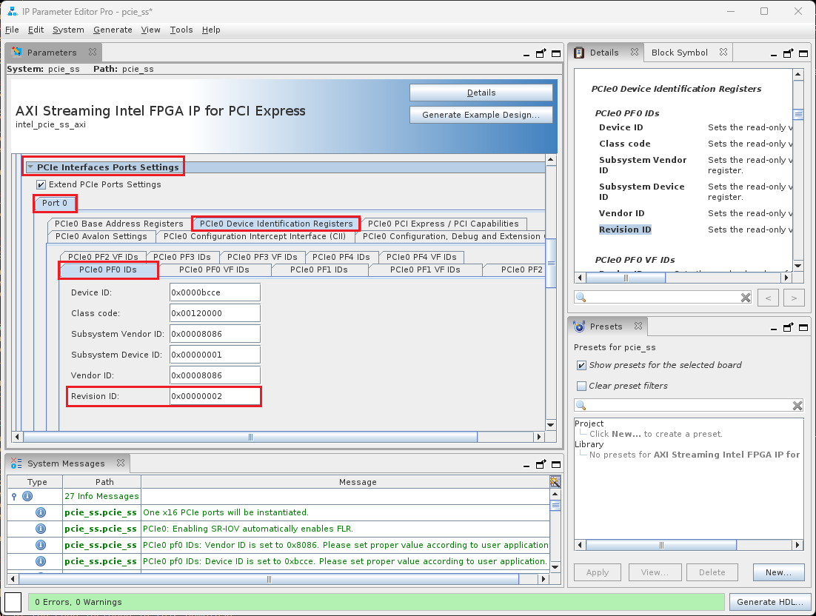Screen dimensions: 816x616
Task: Detach the Parameters panel into a window
Action: tap(541, 53)
